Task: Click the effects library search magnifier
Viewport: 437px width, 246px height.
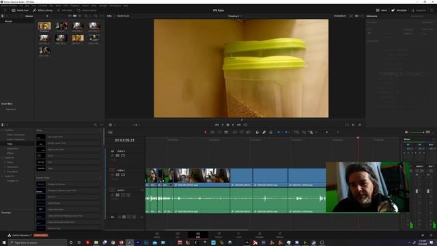Action: [96, 124]
